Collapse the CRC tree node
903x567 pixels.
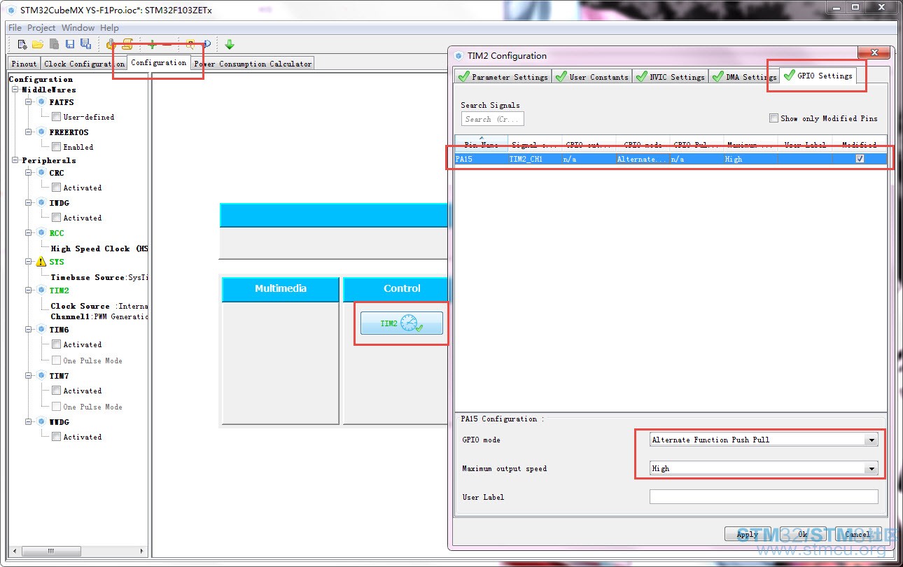tap(29, 172)
